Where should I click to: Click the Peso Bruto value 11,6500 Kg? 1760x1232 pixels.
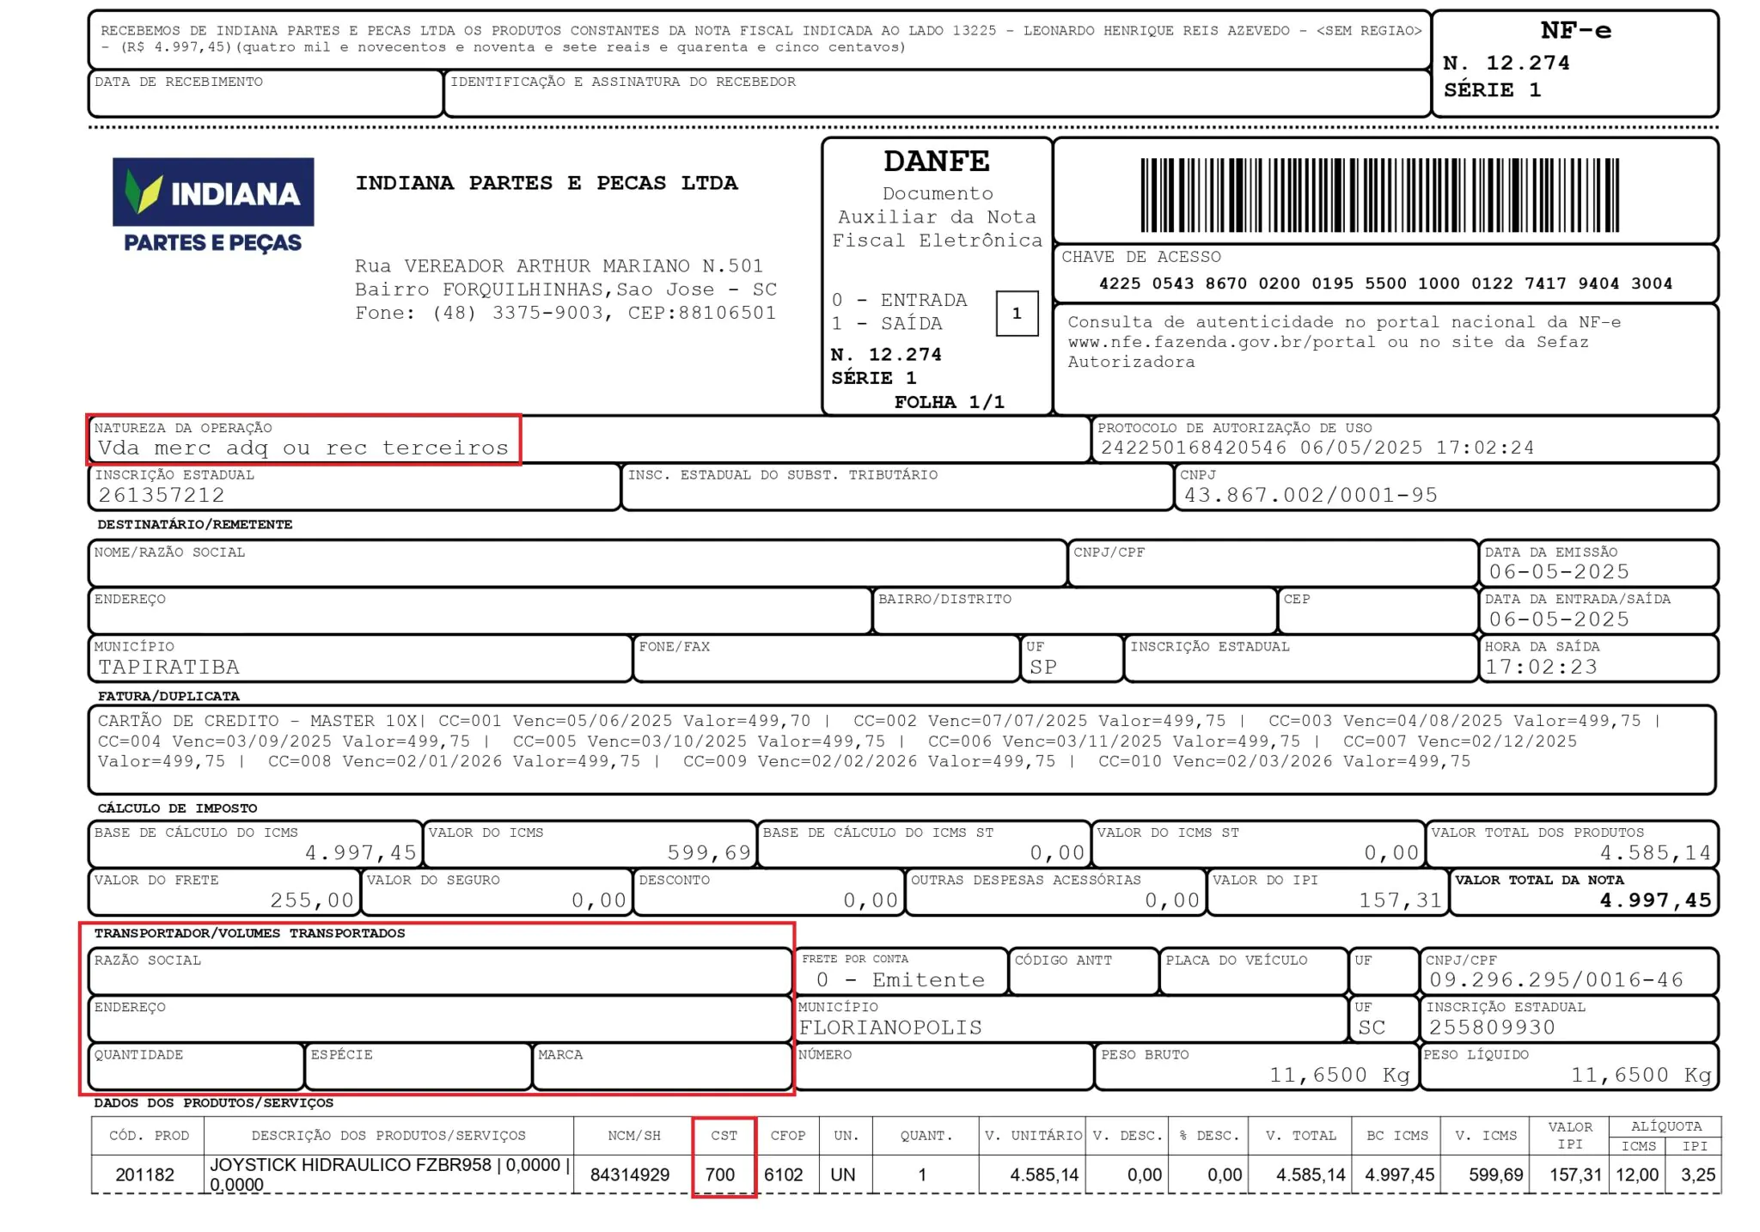coord(1339,1075)
